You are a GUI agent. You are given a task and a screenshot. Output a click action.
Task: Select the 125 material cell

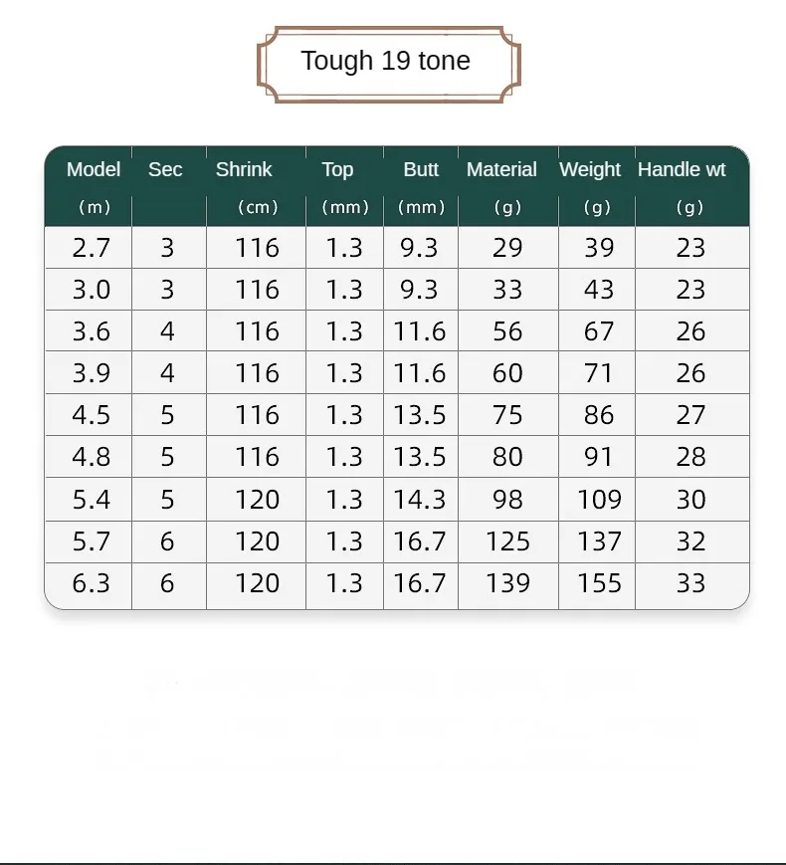tap(507, 541)
